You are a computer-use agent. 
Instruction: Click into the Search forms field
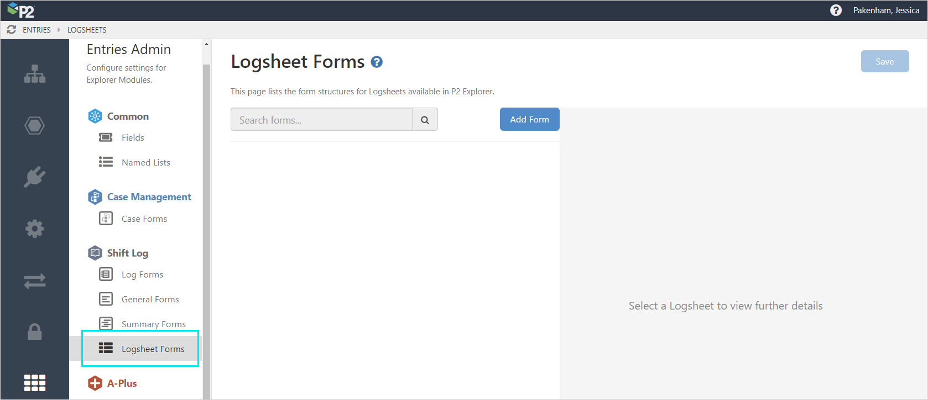pos(321,120)
